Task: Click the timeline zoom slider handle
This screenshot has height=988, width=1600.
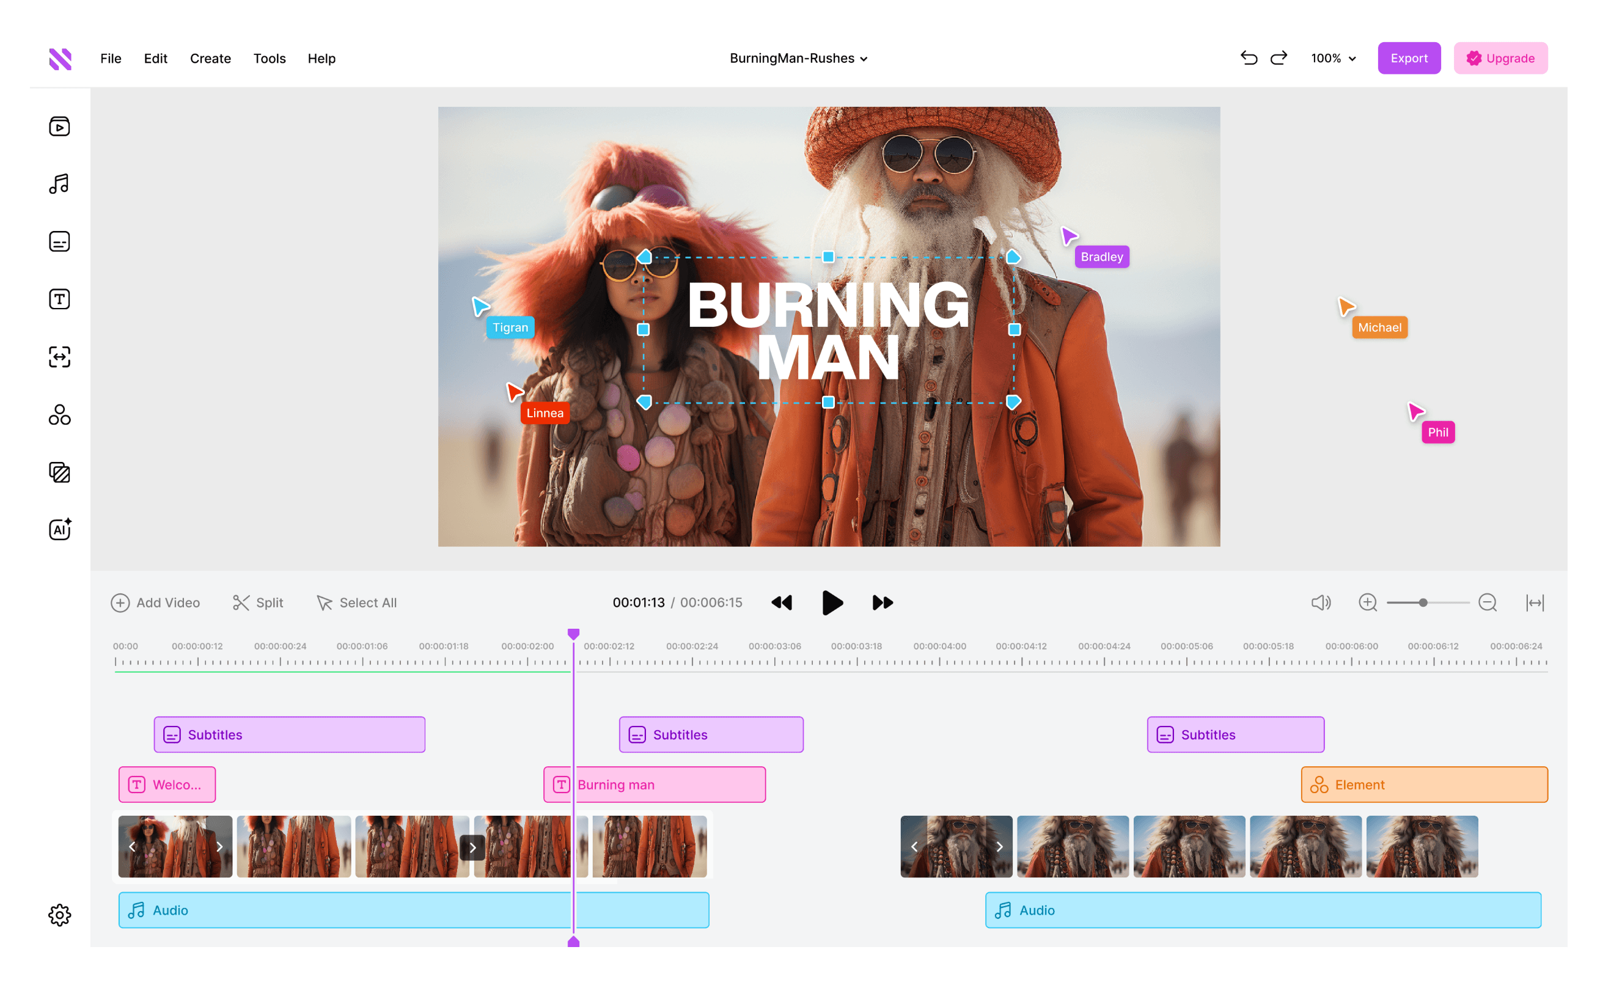Action: coord(1423,602)
